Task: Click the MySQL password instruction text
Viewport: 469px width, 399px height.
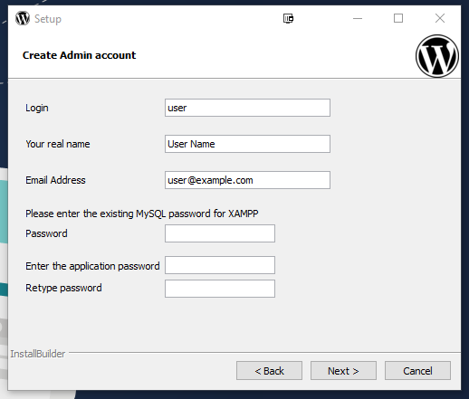Action: pos(142,214)
